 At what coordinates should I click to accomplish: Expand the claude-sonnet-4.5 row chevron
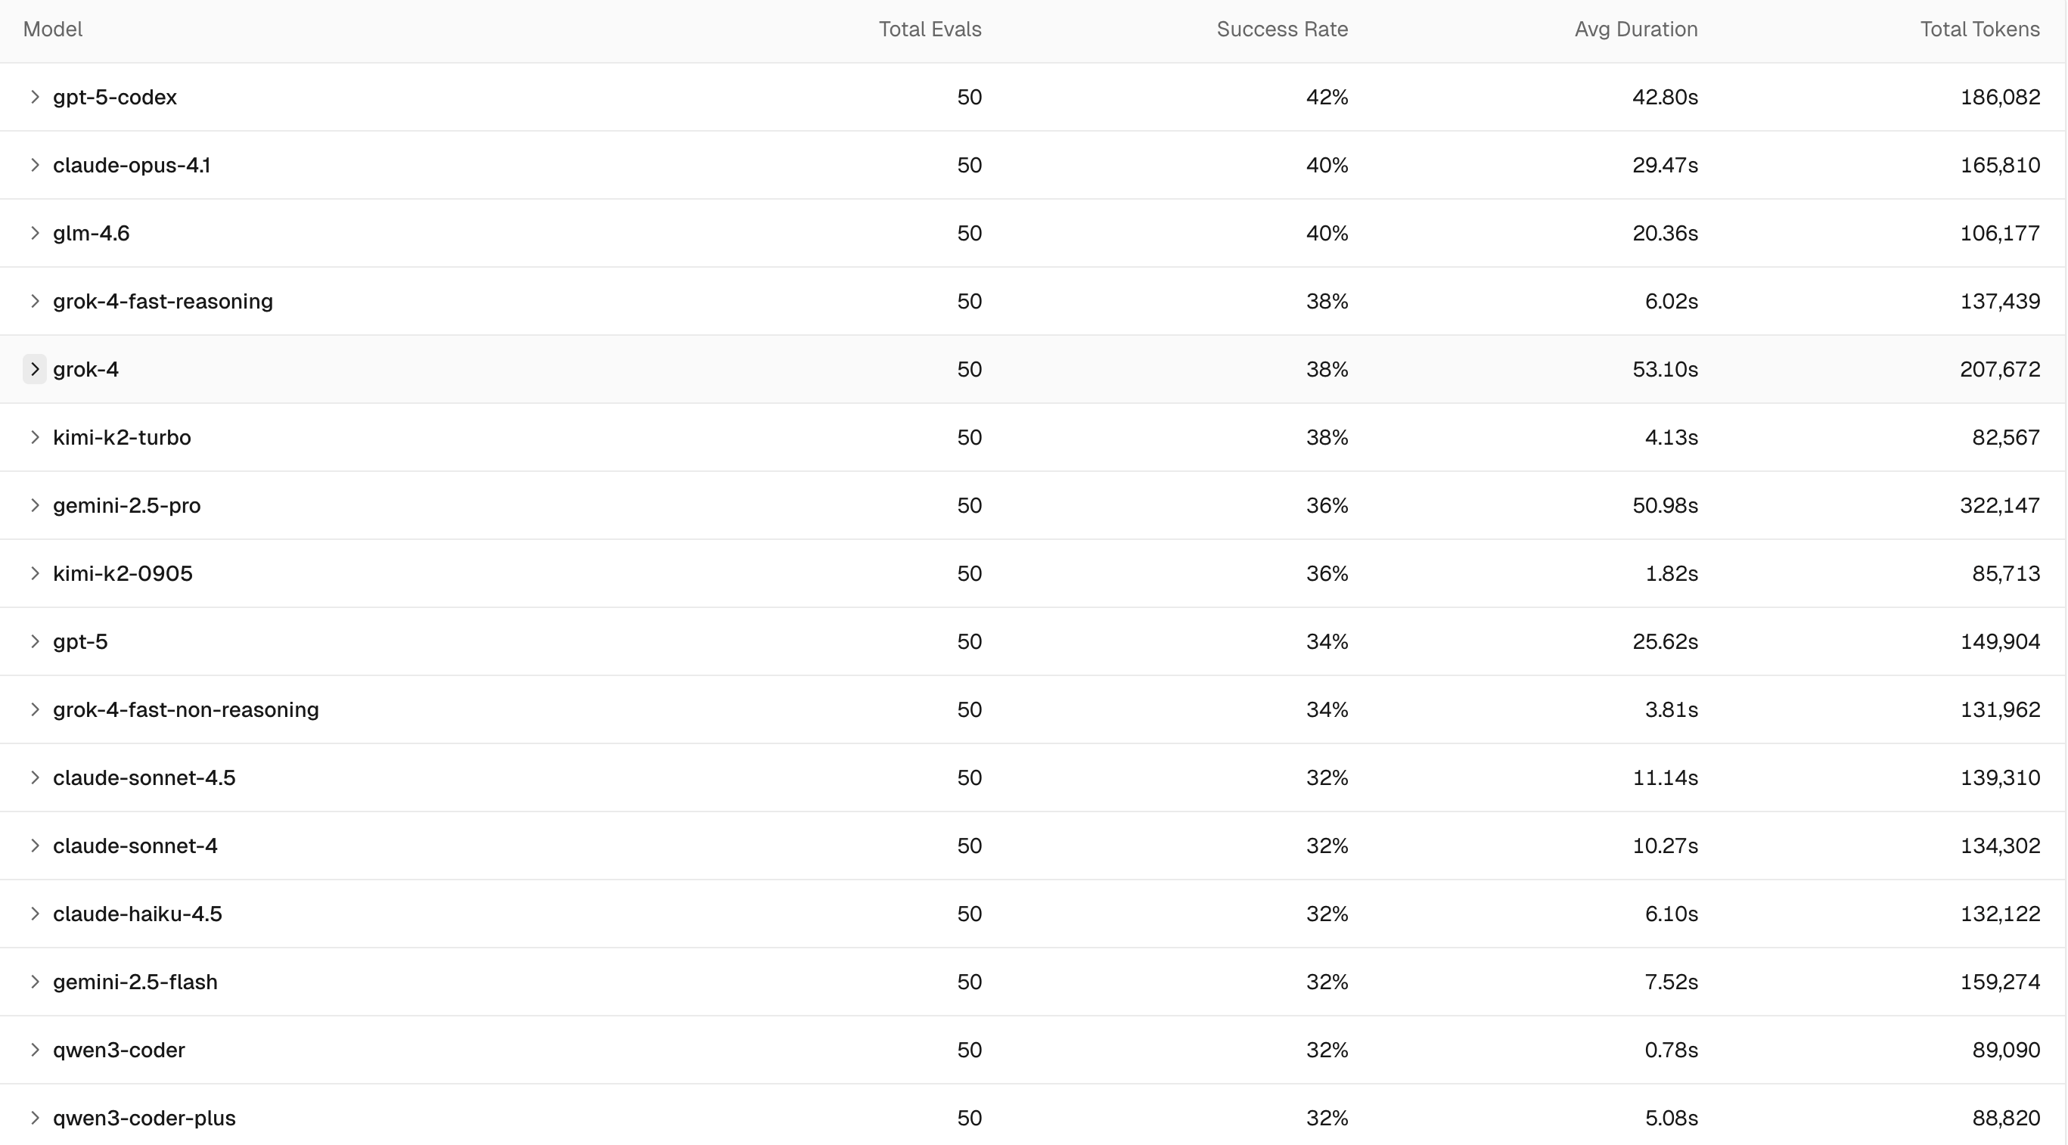click(35, 777)
